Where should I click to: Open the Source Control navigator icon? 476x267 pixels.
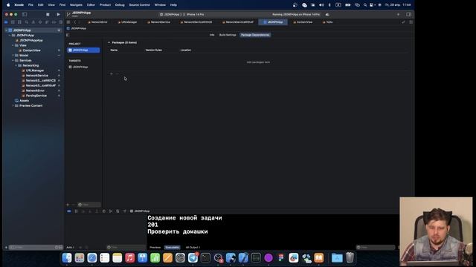coord(13,22)
